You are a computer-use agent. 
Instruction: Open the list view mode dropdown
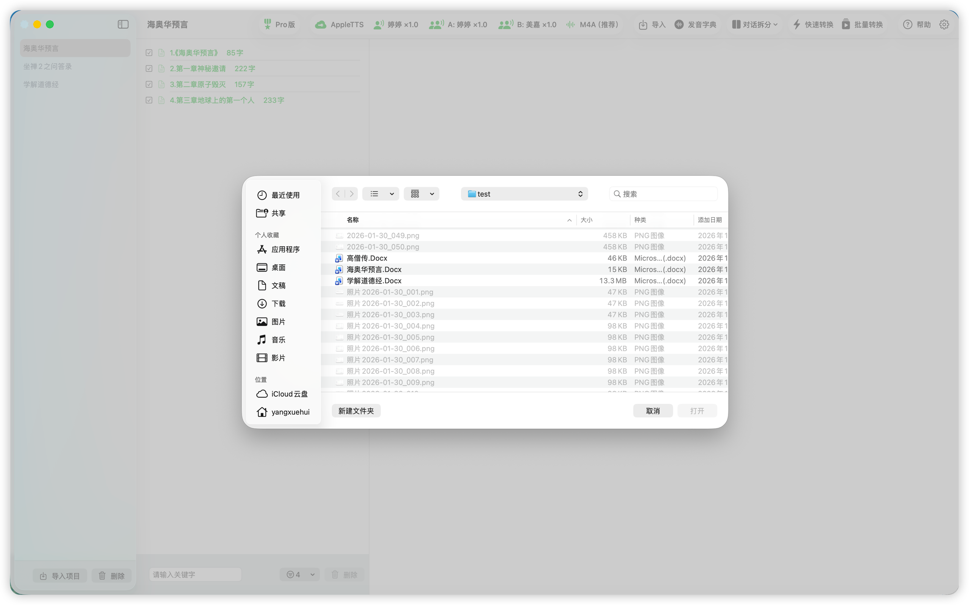click(x=380, y=194)
